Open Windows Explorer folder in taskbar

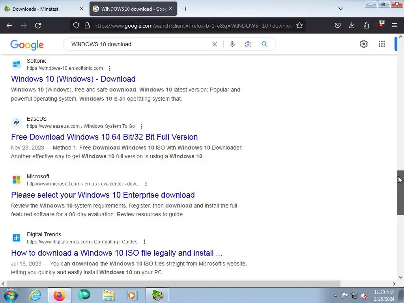pos(108,295)
